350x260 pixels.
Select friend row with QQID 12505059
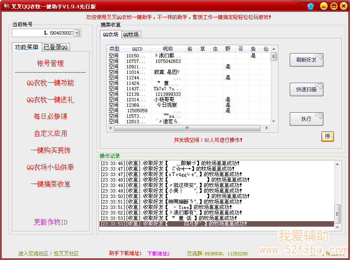coord(189,111)
